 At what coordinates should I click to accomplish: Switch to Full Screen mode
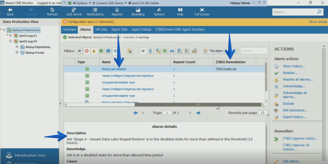(202, 12)
